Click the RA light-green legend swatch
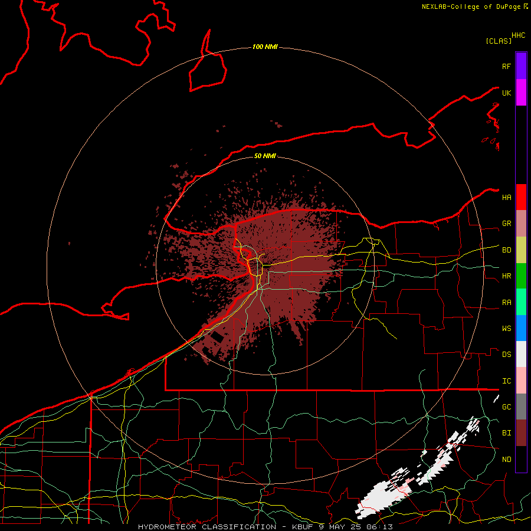The width and height of the screenshot is (531, 531). tap(521, 302)
